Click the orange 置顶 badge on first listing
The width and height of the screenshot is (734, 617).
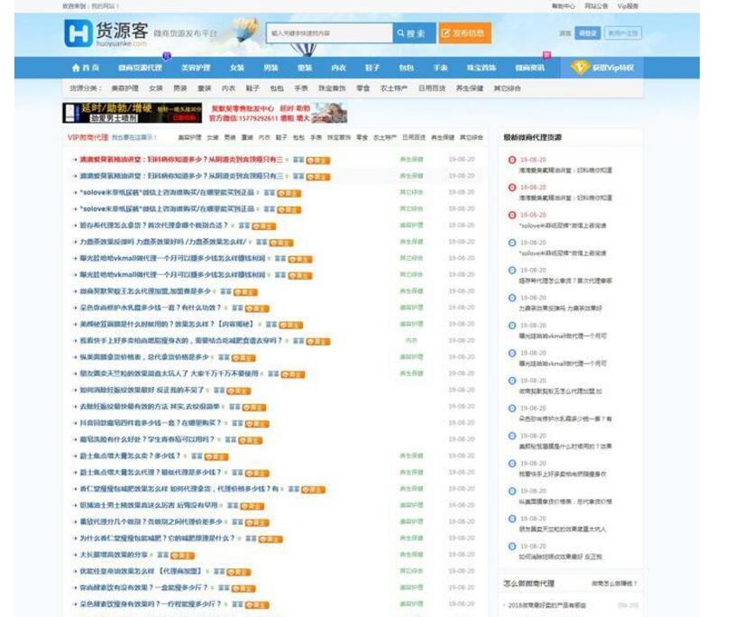pos(319,153)
